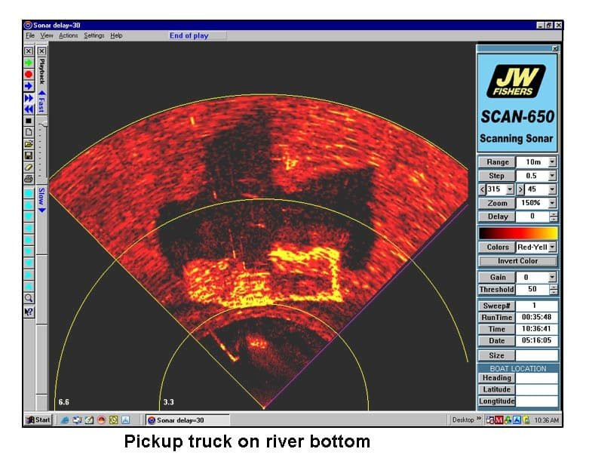Click the Latitude value field
Viewport: 589px width, 458px height.
536,389
